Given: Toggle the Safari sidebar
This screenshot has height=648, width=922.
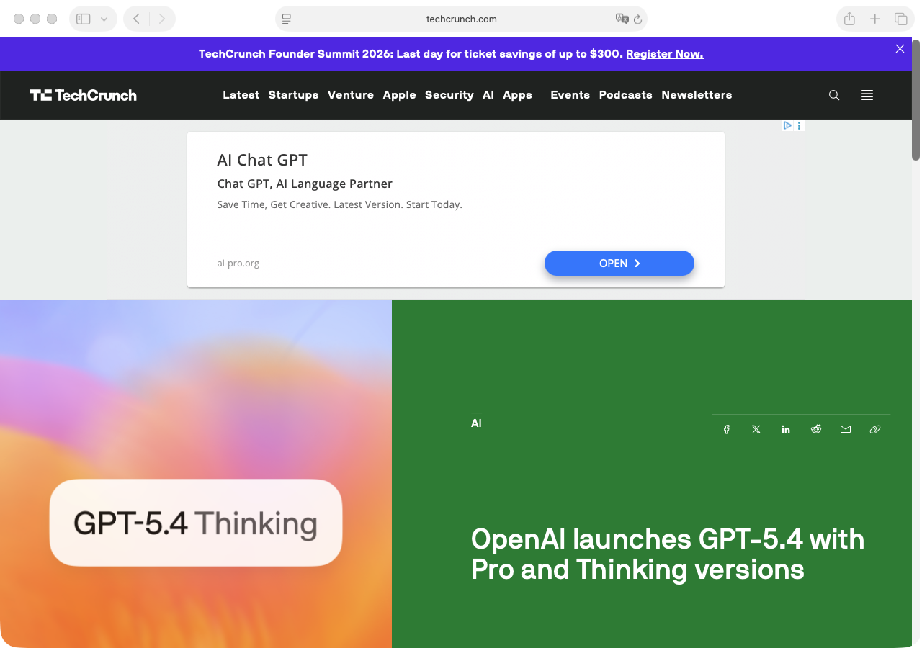Looking at the screenshot, I should pyautogui.click(x=82, y=19).
